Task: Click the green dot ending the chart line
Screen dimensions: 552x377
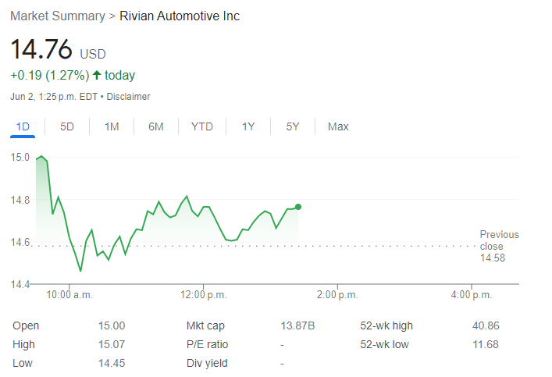Action: (x=298, y=207)
